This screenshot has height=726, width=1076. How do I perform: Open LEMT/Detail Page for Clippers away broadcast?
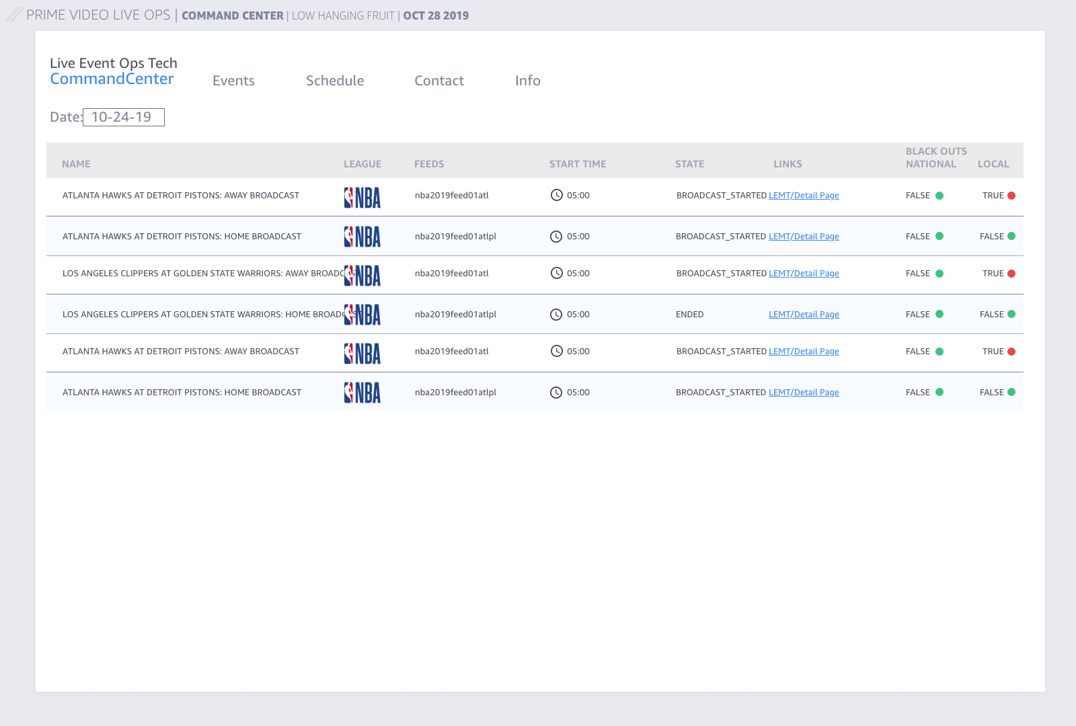[804, 274]
